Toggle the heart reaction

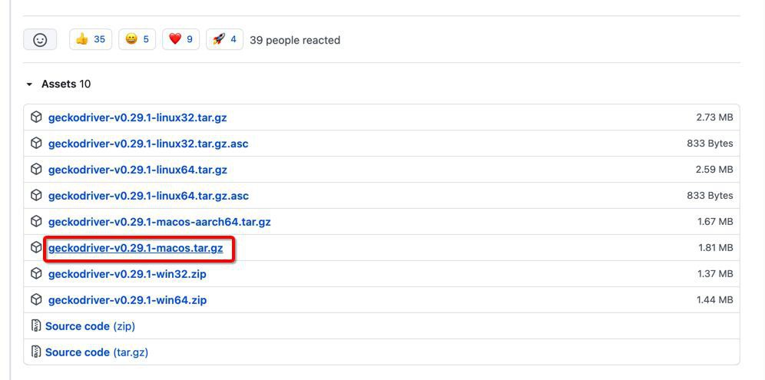181,39
